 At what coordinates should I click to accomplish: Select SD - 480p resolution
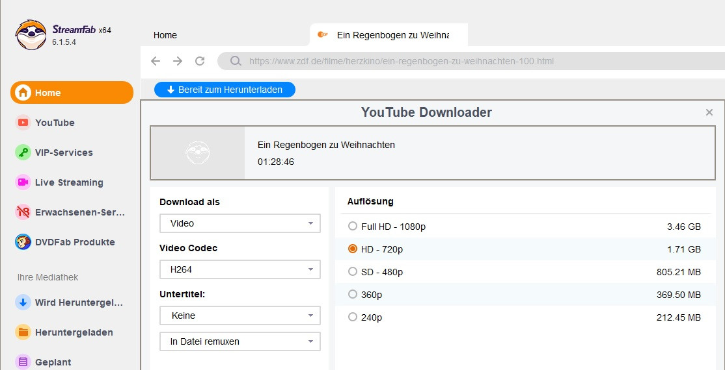pyautogui.click(x=353, y=272)
